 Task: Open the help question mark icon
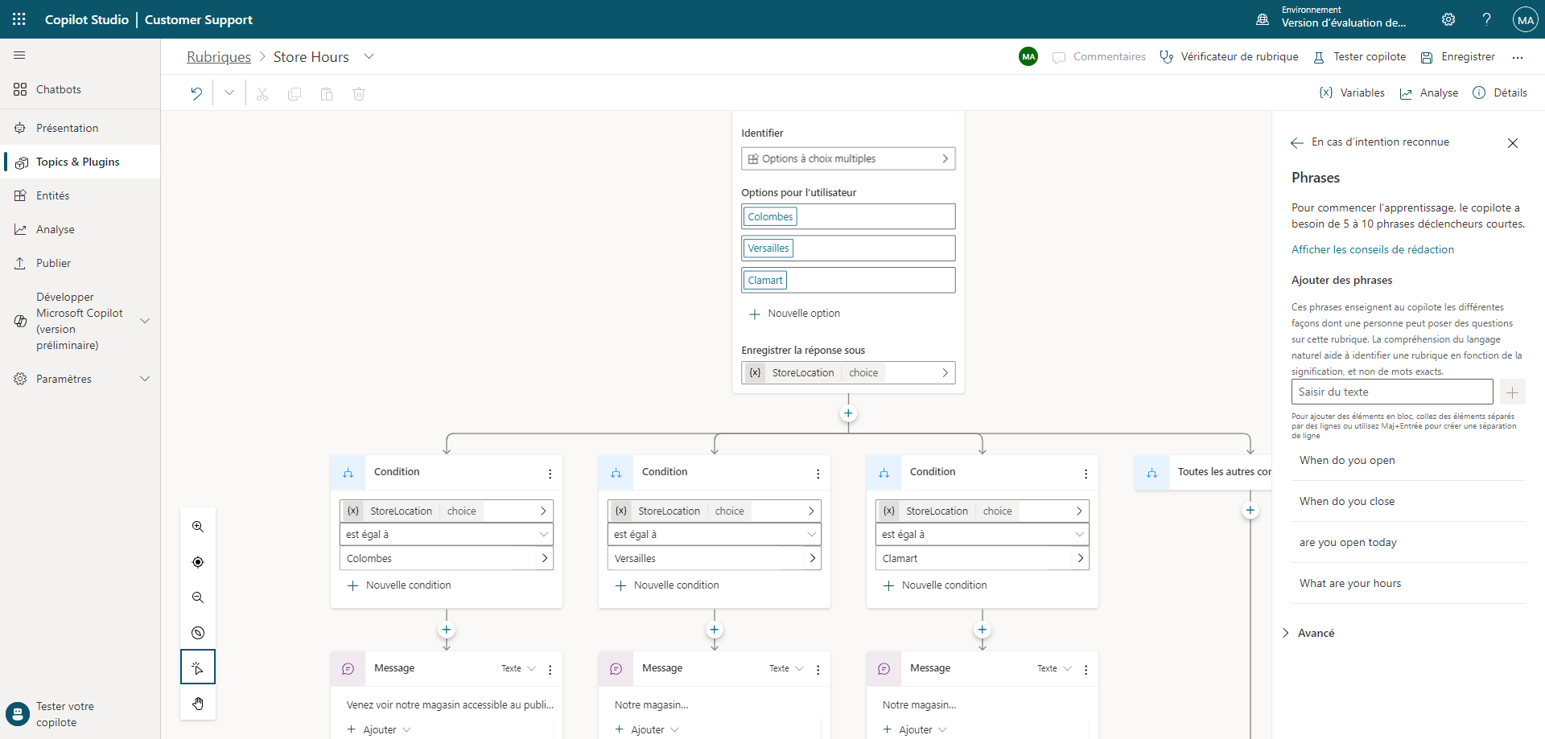tap(1487, 19)
